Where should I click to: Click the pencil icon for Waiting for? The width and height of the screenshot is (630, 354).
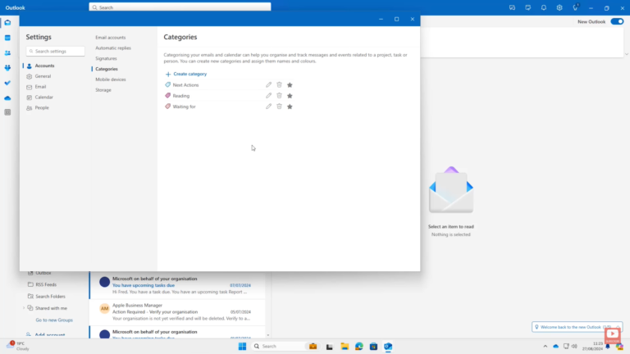click(x=268, y=107)
